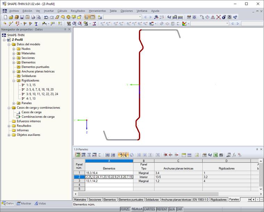Viewport: 264px width, 212px height.
Task: Click the show view eye icon
Action: (156, 17)
